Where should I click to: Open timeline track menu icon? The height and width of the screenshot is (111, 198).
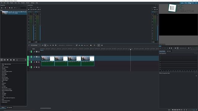pyautogui.click(x=29, y=45)
